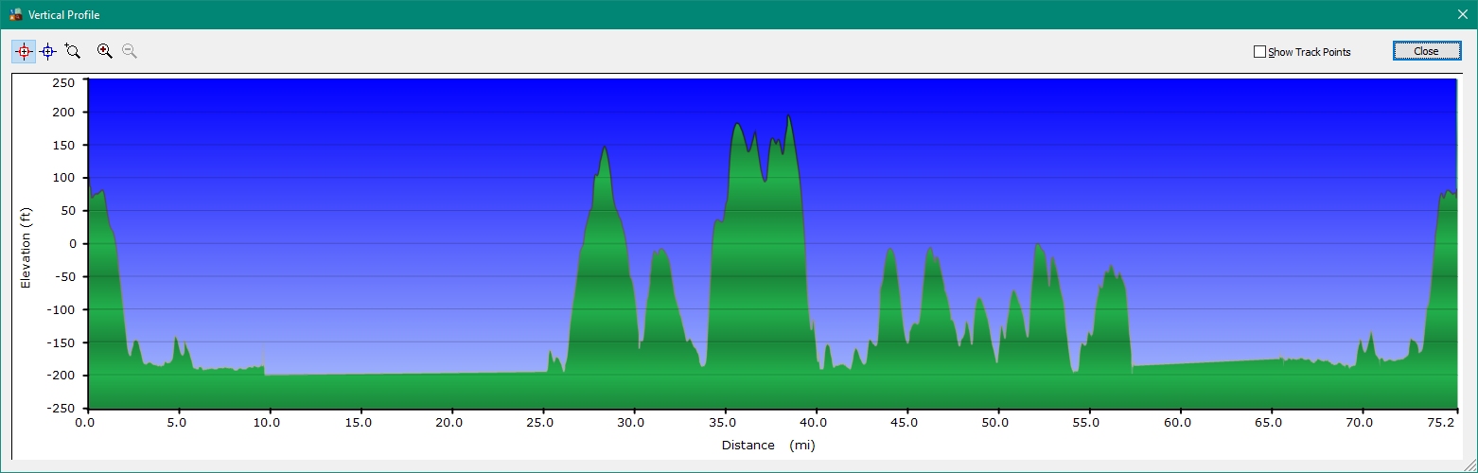This screenshot has width=1478, height=473.
Task: Activate the zoom-to-region magnifier tool
Action: [73, 52]
